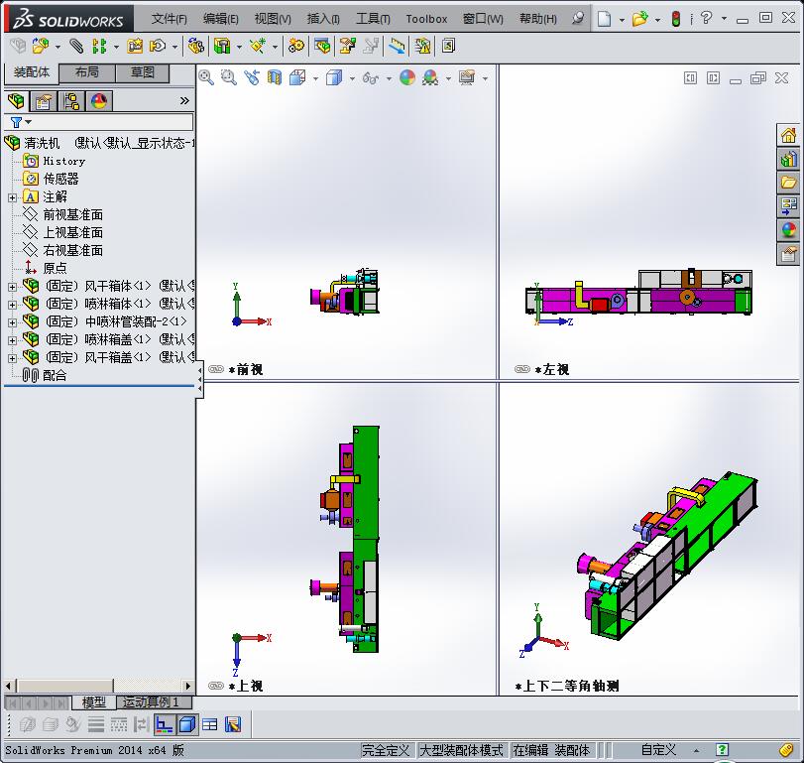Select the 模型 bottom tab
This screenshot has height=763, width=804.
[x=94, y=701]
